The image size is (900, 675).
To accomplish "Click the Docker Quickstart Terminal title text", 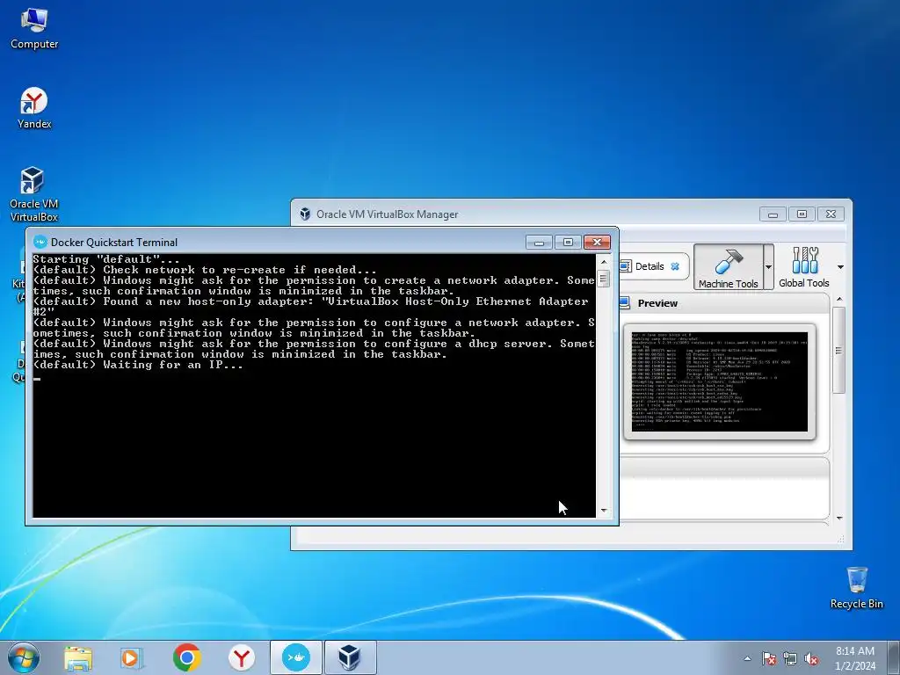I will tap(114, 243).
